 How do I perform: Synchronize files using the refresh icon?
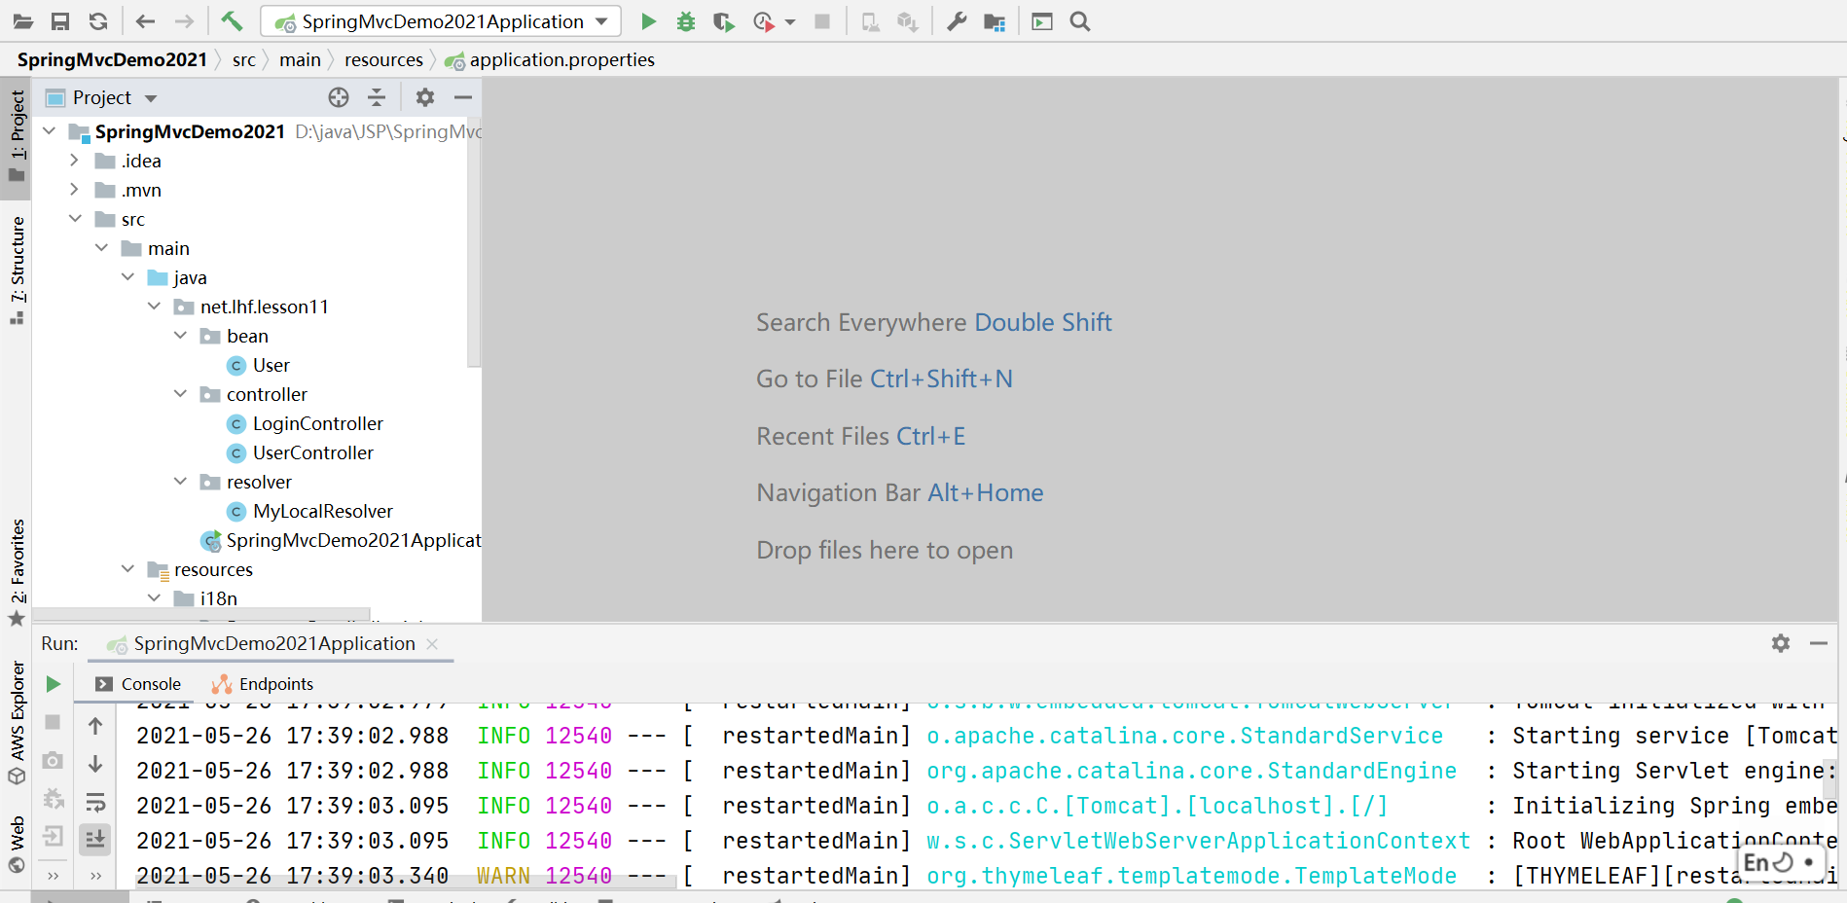pyautogui.click(x=98, y=21)
